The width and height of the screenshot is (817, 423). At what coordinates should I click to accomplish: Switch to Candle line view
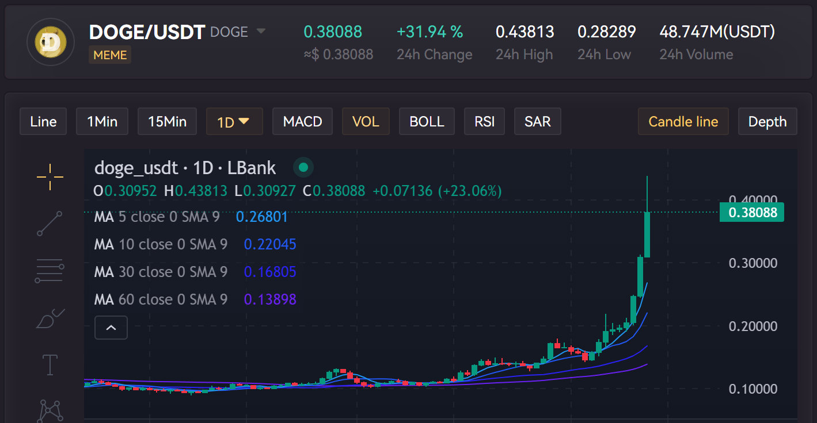pyautogui.click(x=683, y=122)
